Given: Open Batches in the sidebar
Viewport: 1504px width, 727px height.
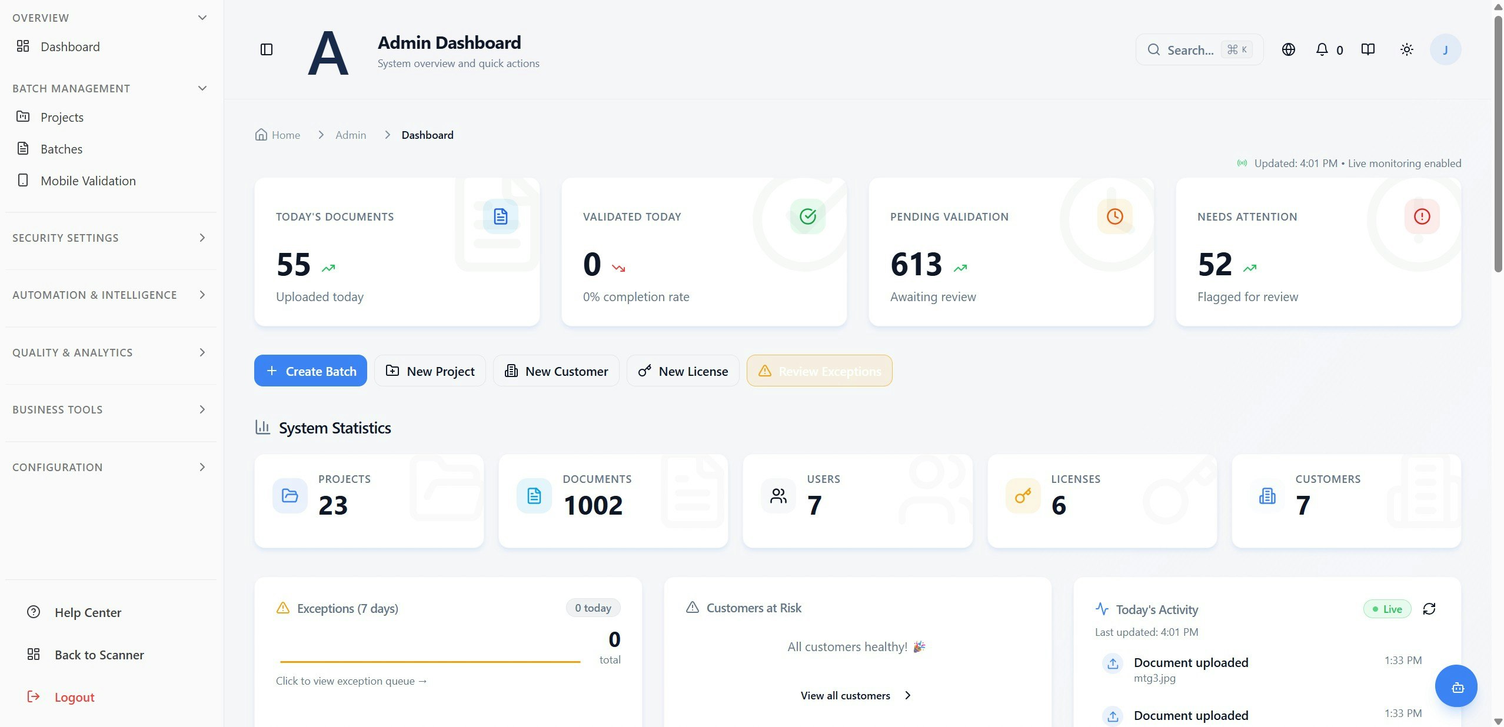Looking at the screenshot, I should click(61, 149).
